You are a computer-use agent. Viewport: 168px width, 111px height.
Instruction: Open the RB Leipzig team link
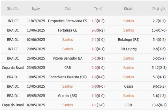(128, 49)
